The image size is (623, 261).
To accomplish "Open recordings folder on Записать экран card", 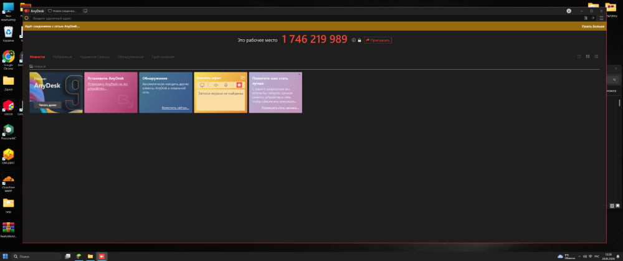I will [243, 78].
